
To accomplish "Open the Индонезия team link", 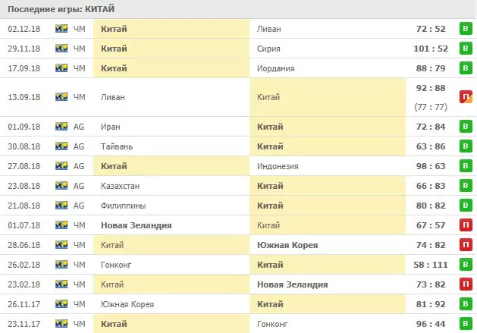I will point(278,167).
